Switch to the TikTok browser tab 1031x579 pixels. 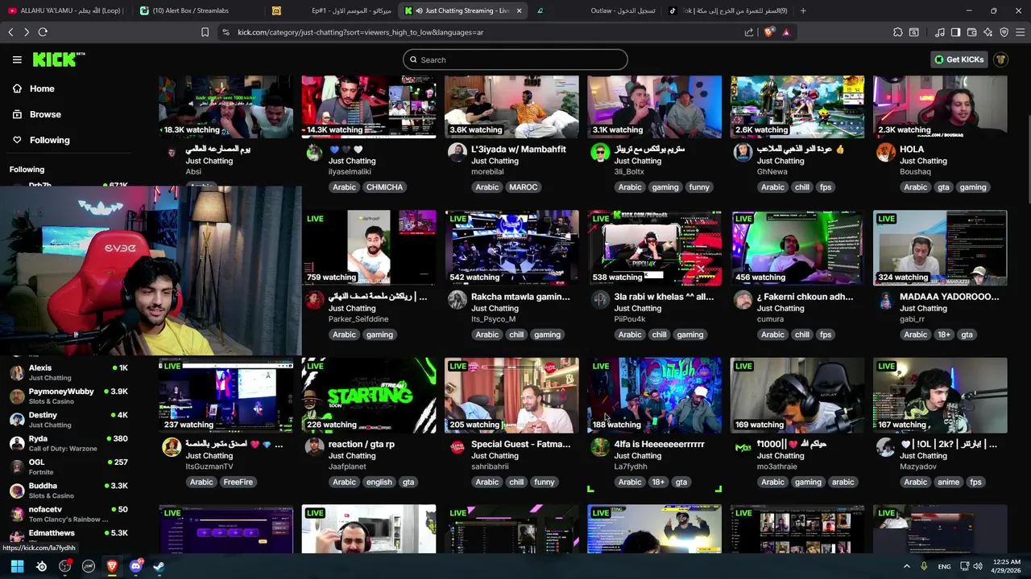point(729,10)
